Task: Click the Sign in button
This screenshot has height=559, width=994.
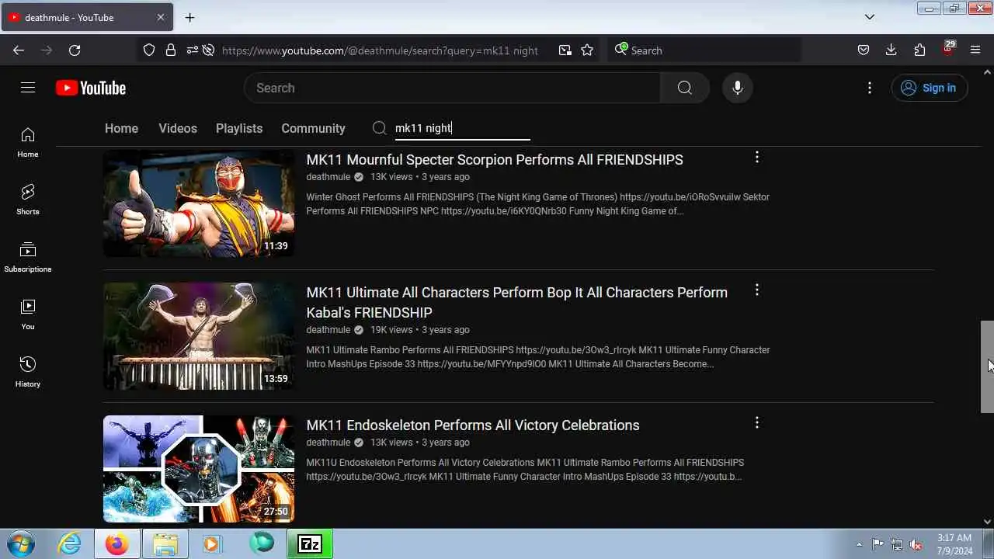Action: pos(929,88)
